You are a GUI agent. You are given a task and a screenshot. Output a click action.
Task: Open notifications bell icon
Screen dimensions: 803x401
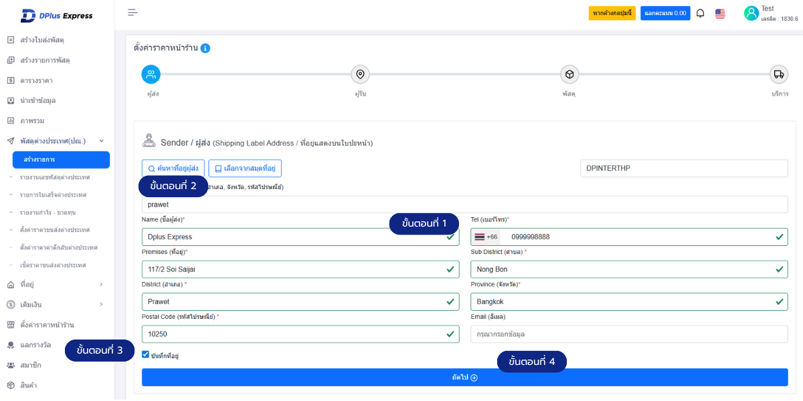700,13
